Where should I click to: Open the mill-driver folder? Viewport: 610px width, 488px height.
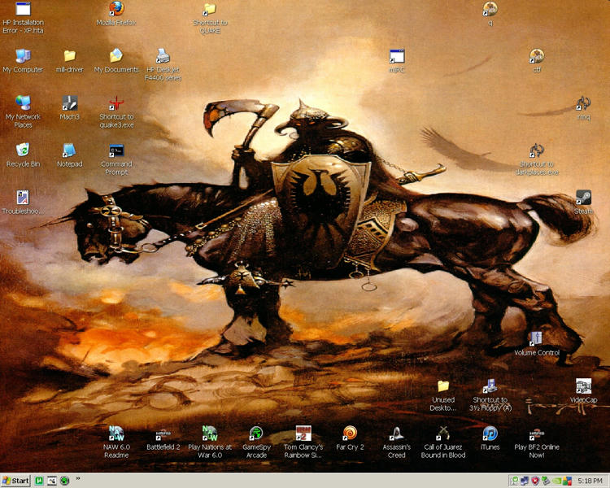[70, 61]
